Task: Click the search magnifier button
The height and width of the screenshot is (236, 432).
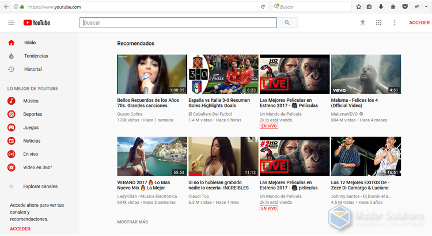Action: pos(287,22)
